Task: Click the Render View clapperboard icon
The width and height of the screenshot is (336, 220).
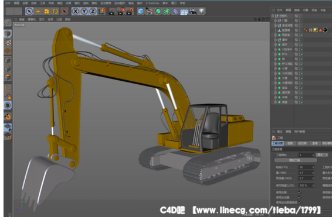Action: pyautogui.click(x=111, y=11)
